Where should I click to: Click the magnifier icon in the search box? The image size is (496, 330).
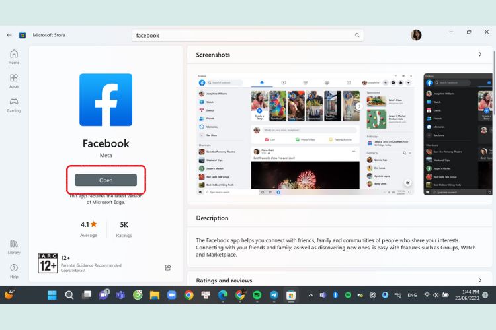pos(357,35)
